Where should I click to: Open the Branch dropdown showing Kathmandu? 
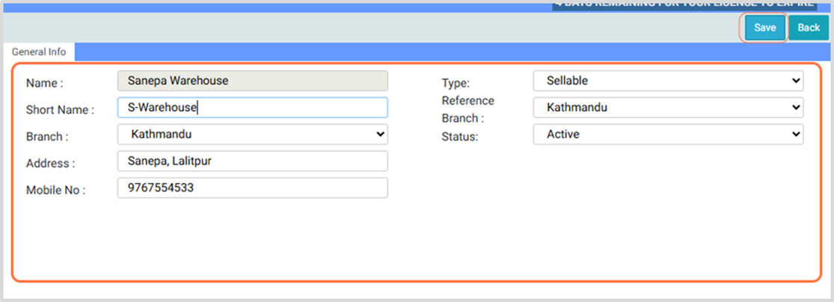pyautogui.click(x=252, y=135)
